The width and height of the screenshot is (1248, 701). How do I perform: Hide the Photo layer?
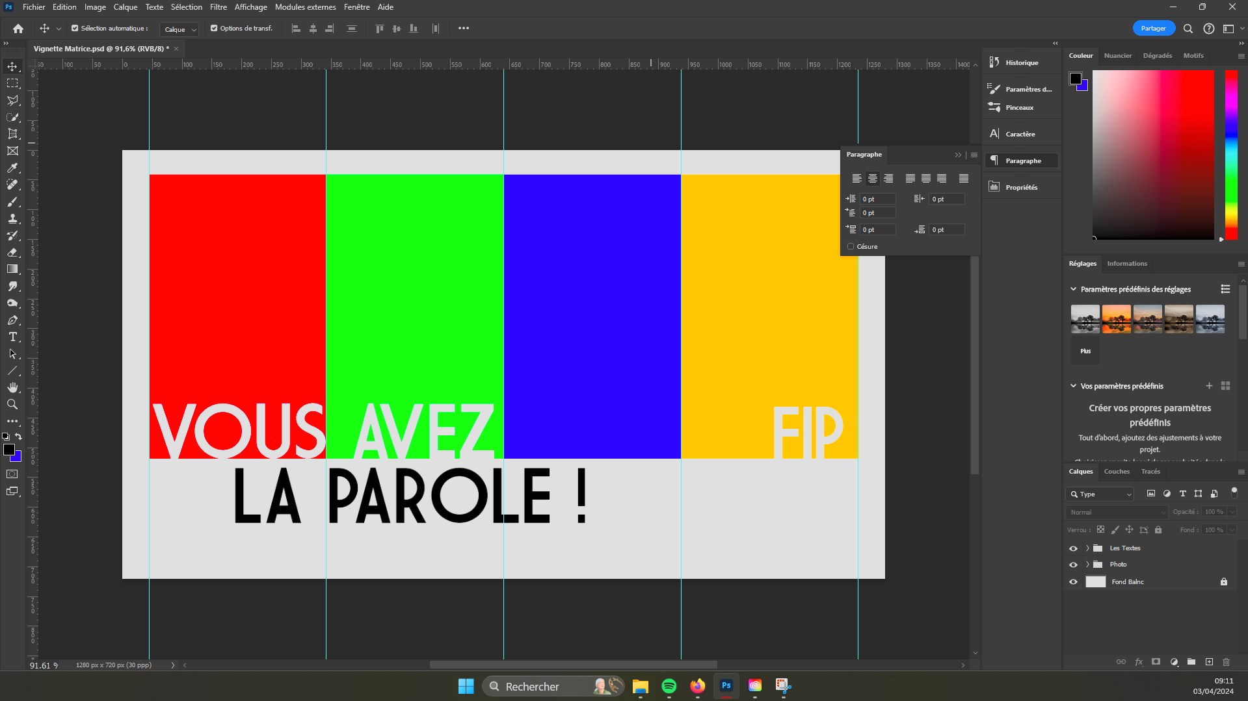point(1073,565)
